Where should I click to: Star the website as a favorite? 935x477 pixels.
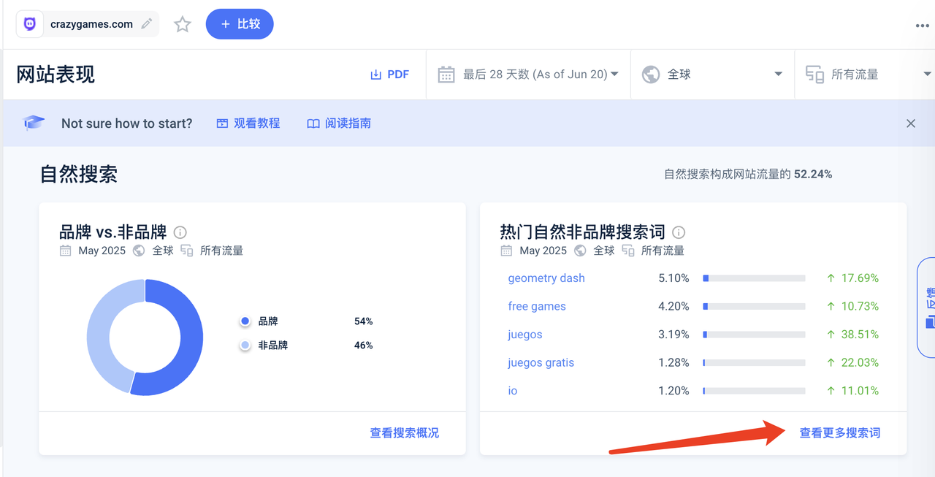point(183,25)
